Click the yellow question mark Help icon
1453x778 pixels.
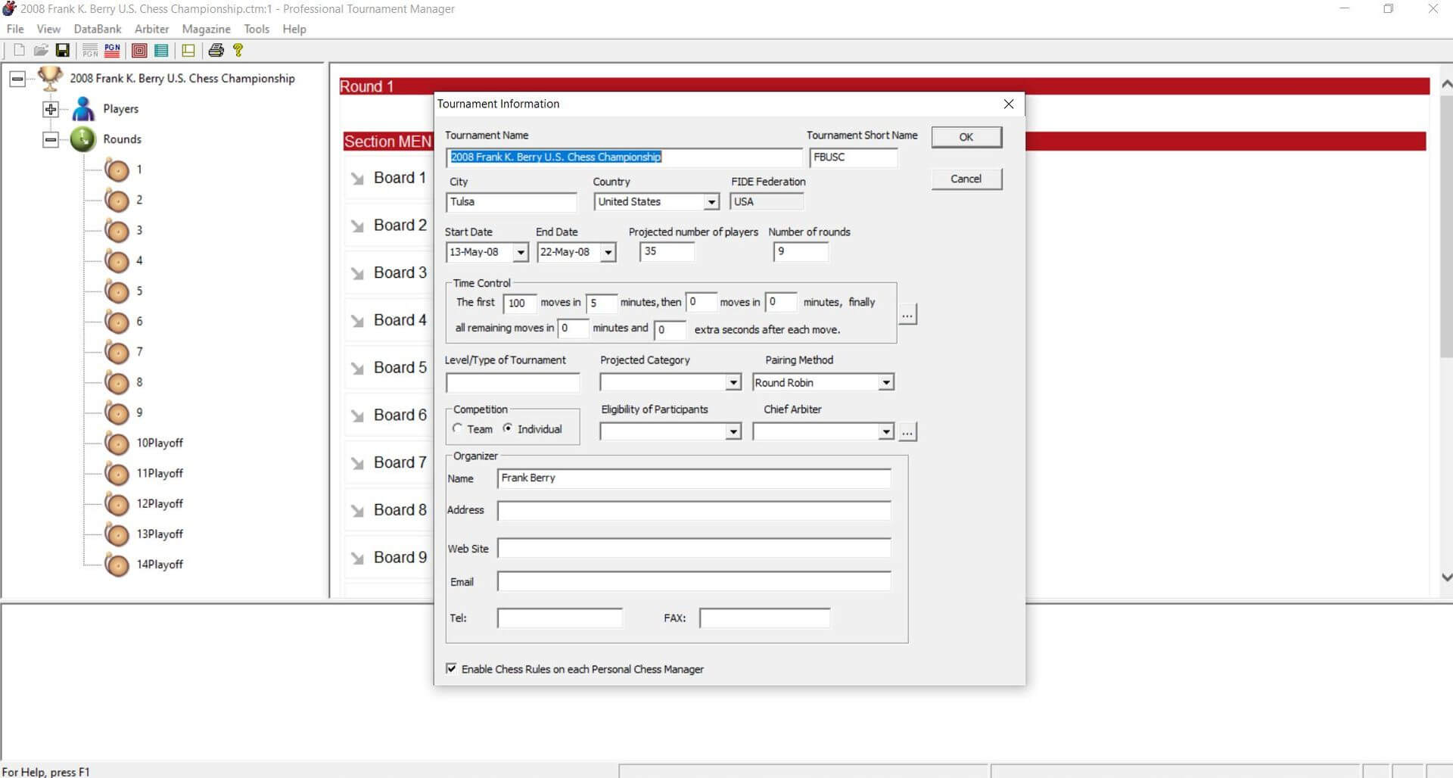238,51
